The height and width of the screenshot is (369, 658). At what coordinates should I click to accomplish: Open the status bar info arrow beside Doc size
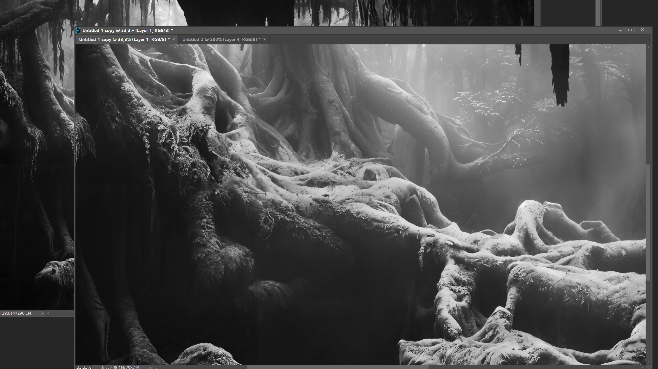pos(150,367)
